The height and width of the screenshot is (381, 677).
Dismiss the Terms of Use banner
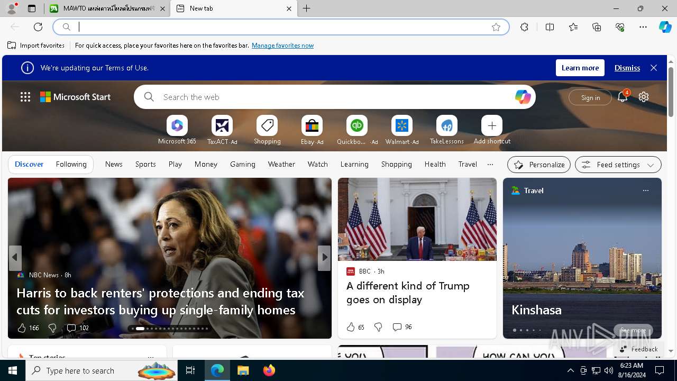(x=627, y=68)
